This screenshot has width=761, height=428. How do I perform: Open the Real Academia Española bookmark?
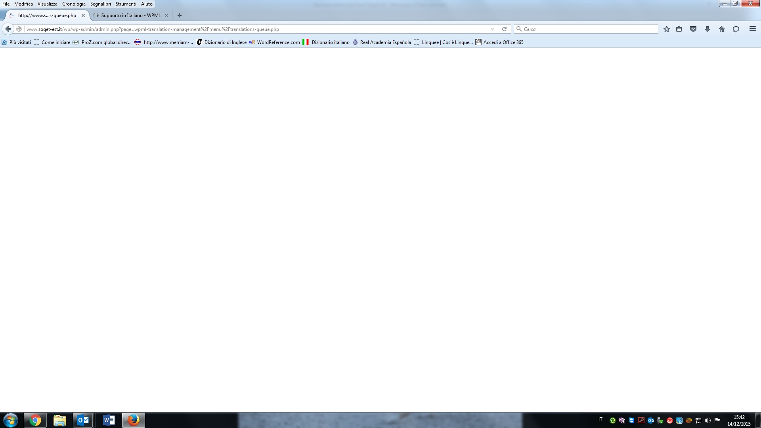click(x=385, y=42)
